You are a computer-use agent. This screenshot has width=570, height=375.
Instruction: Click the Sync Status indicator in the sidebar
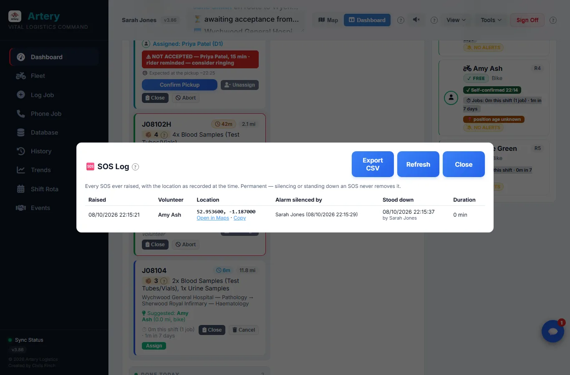[26, 340]
